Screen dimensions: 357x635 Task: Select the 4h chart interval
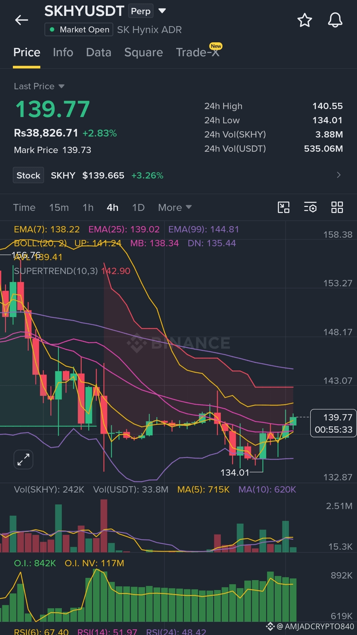coord(112,208)
